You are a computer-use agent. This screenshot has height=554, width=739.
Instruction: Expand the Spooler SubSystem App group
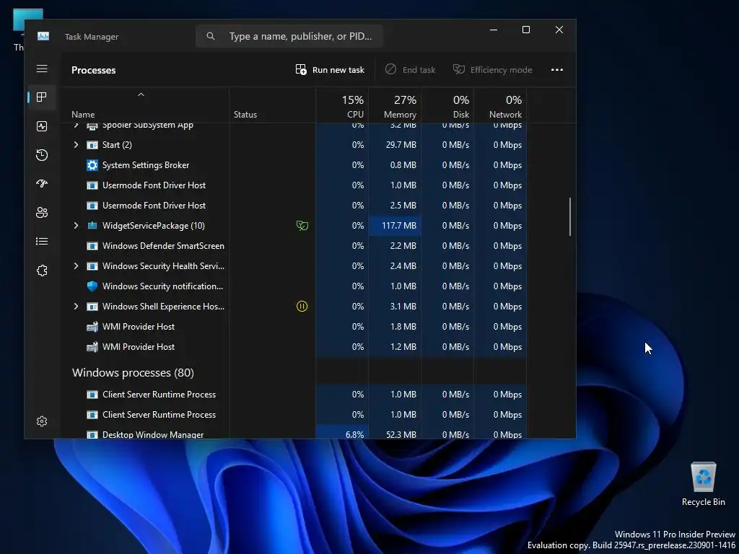coord(76,126)
